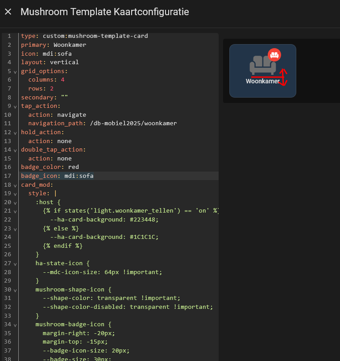Click the '--ha-card-background: #1C1C1C;' line
This screenshot has width=340, height=361.
point(104,237)
